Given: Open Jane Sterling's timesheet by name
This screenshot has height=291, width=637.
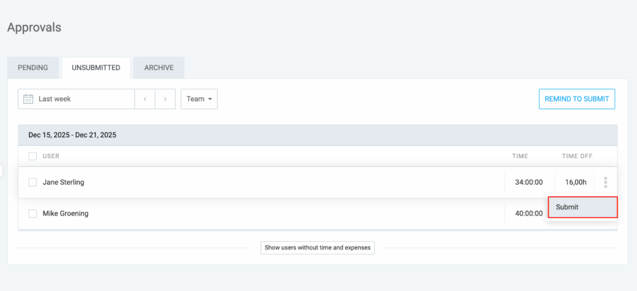Looking at the screenshot, I should tap(63, 182).
